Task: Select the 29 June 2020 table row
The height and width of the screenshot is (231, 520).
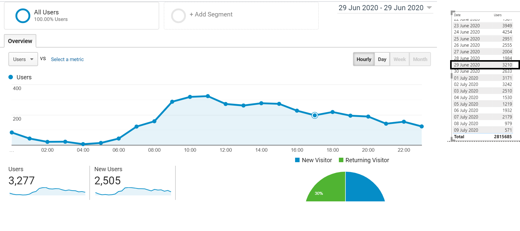Action: click(x=483, y=65)
